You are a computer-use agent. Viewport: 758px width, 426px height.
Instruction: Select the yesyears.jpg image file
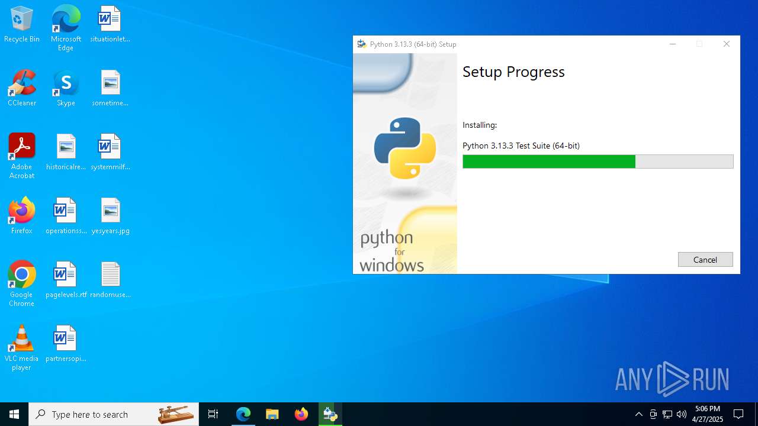point(110,217)
